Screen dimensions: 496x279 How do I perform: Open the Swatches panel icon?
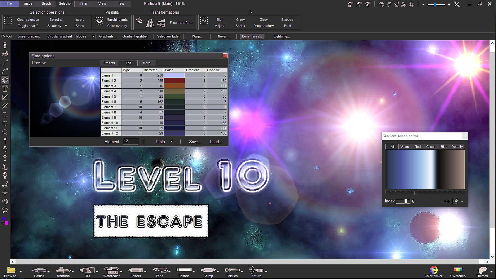(458, 270)
